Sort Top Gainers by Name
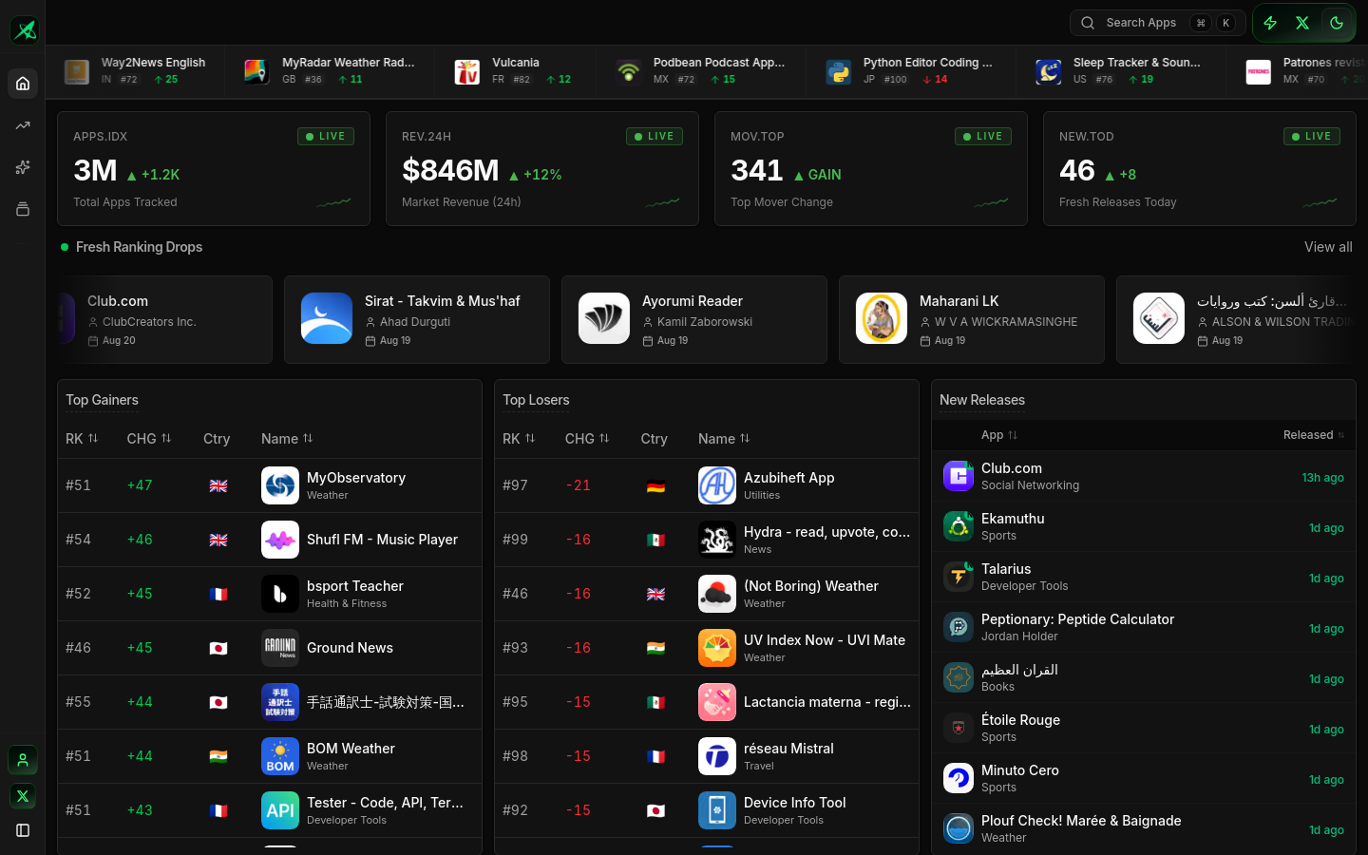 coord(287,439)
